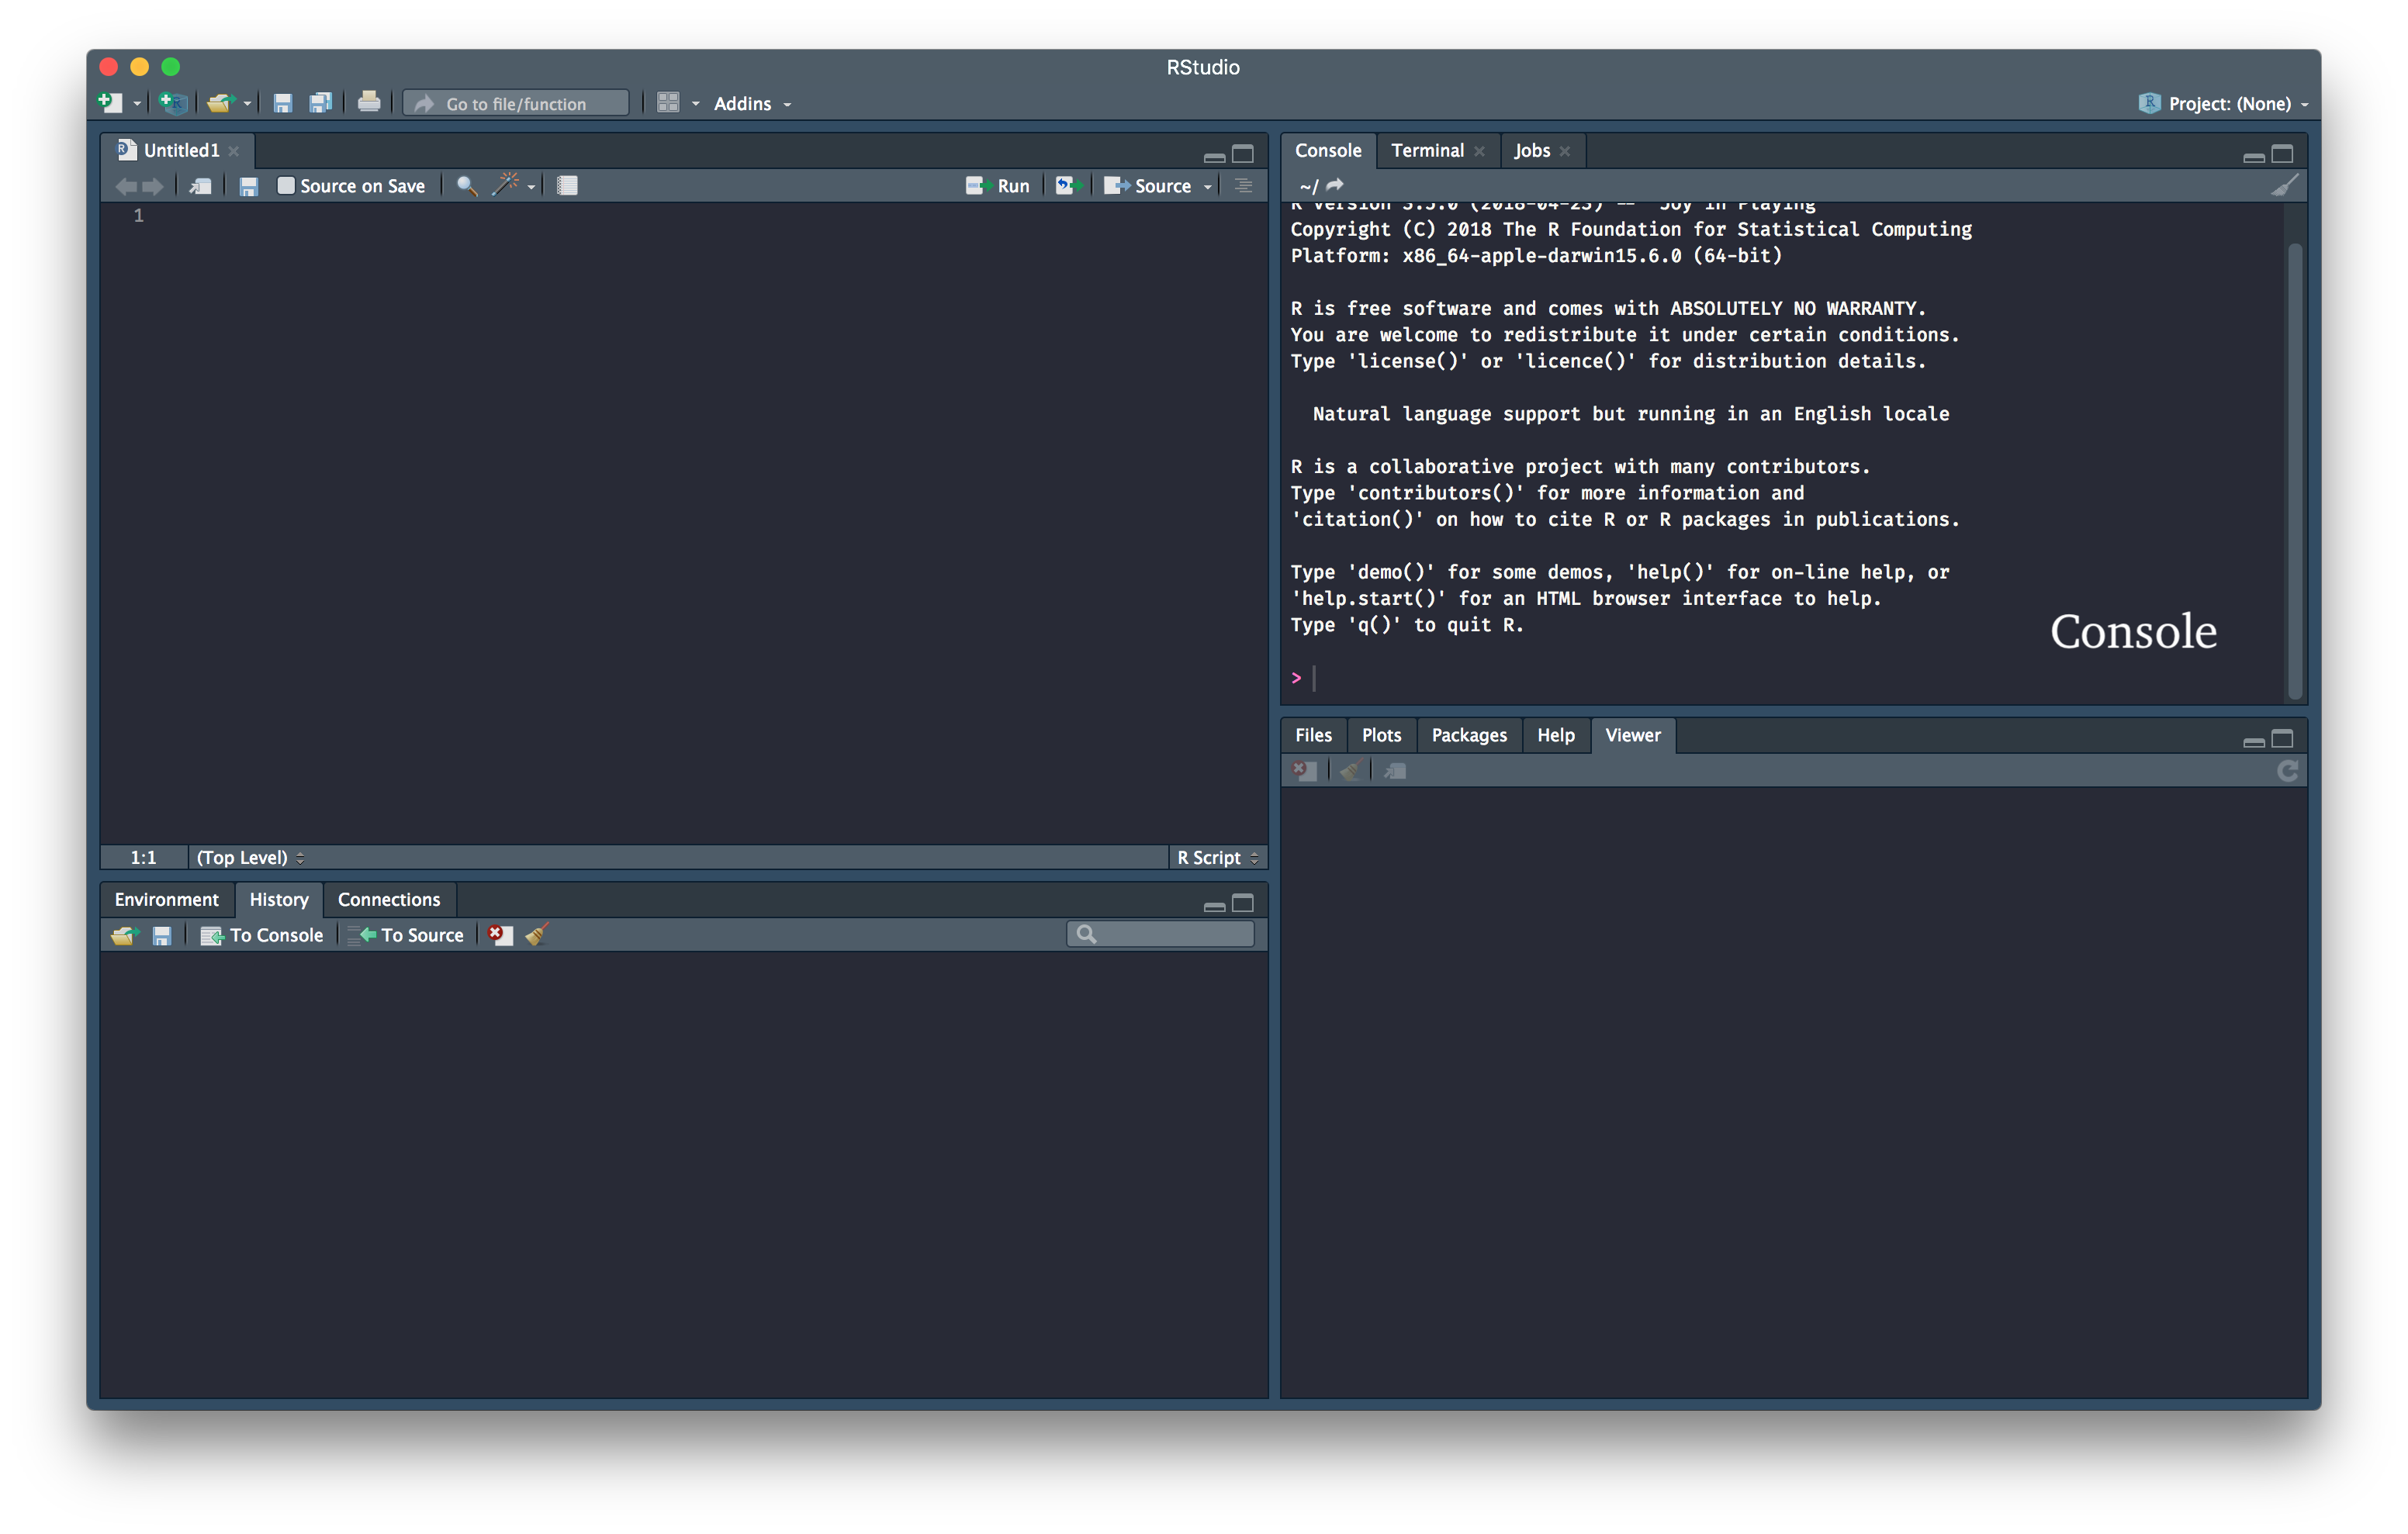Save history to file icon
This screenshot has width=2408, height=1534.
[x=162, y=935]
